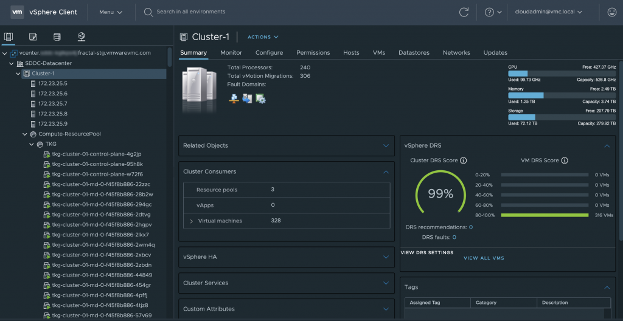
Task: Open the Datastores tab
Action: point(414,53)
